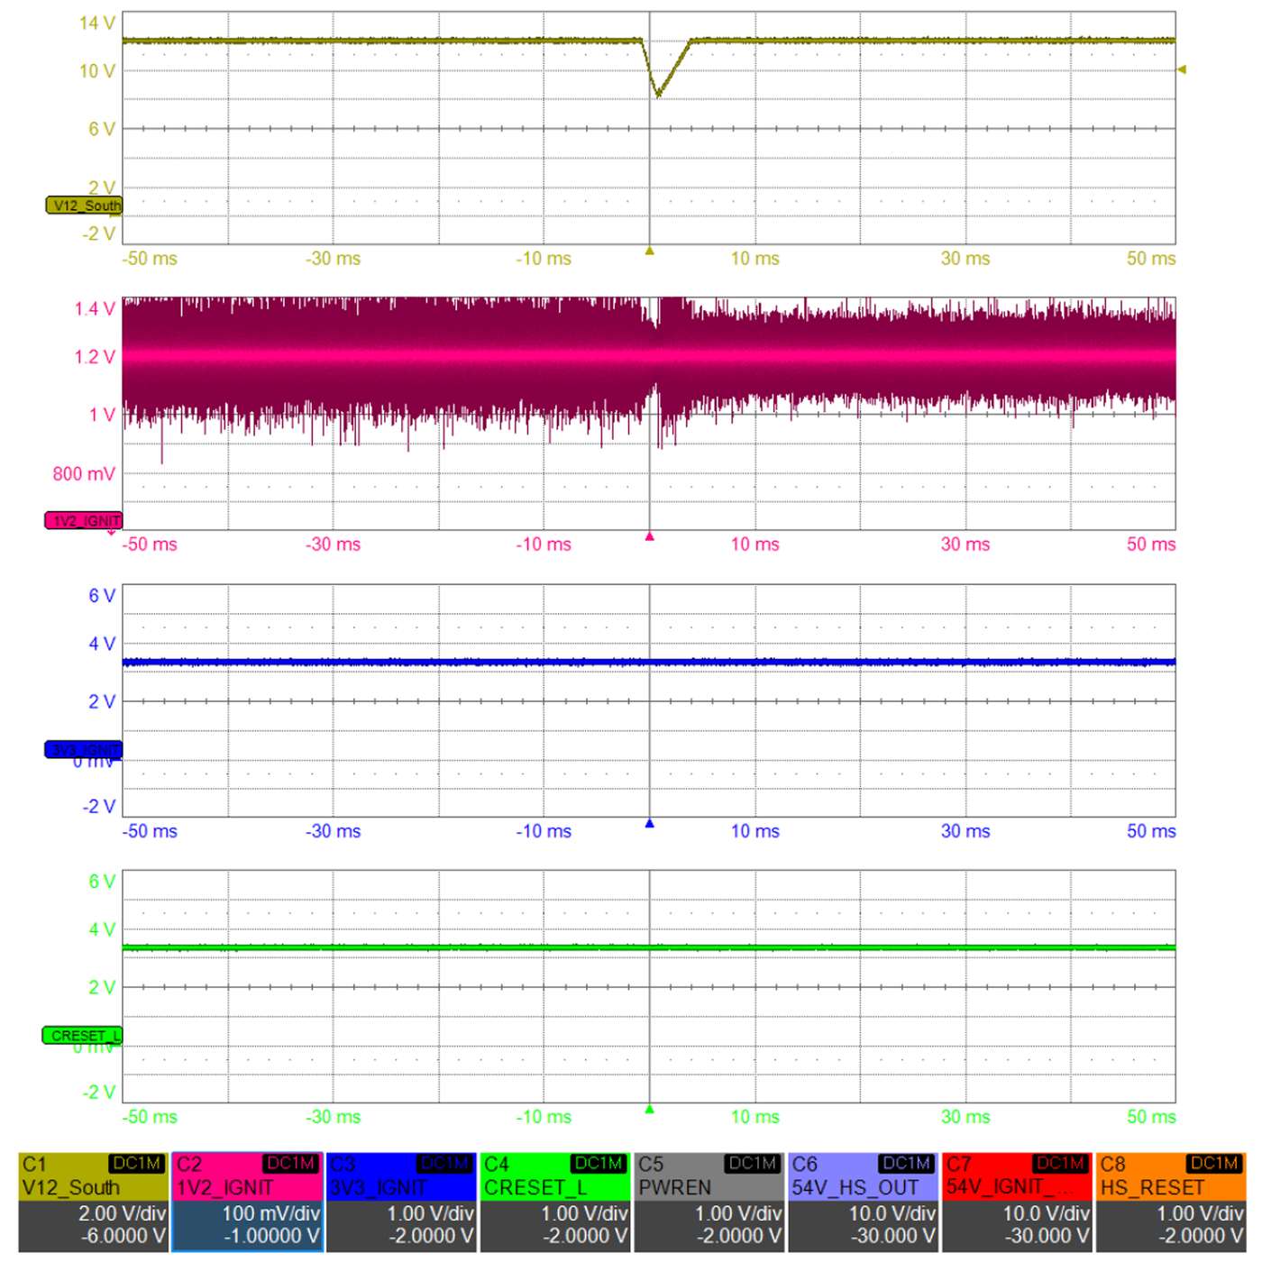Select the C4 CRESET_L channel descriptor

(554, 1177)
